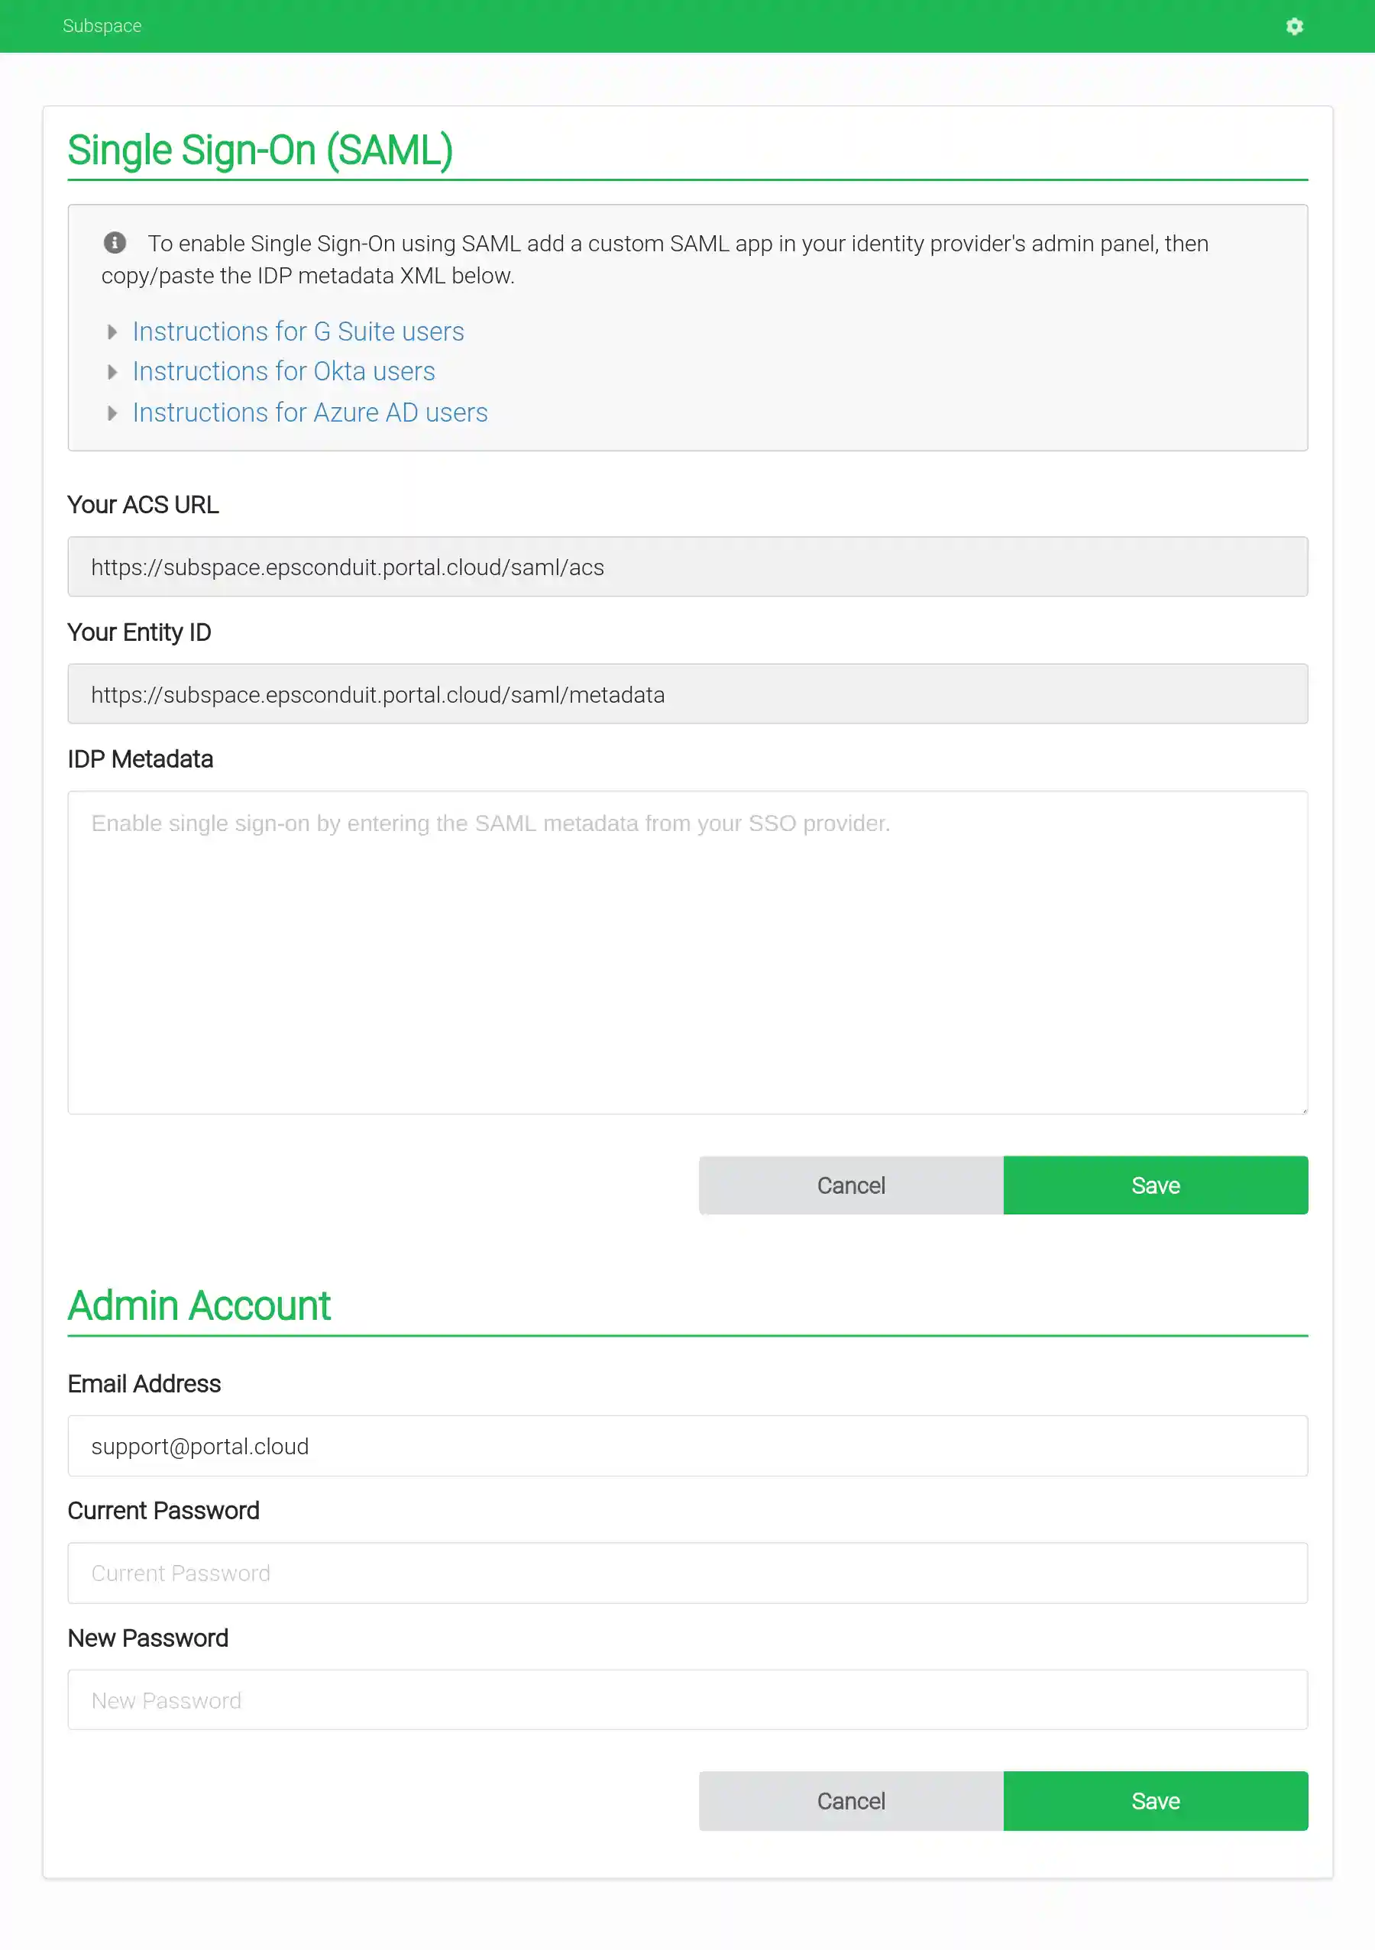Open the Azure AD users instructions link

310,412
